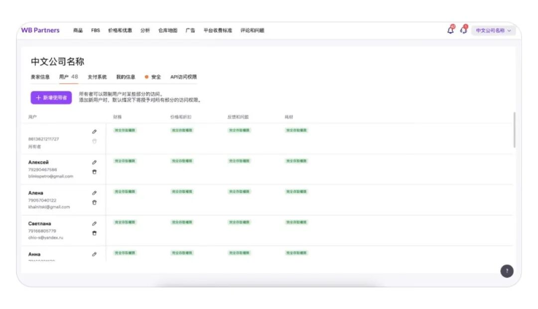Open the 商品 menu
The height and width of the screenshot is (309, 538).
coord(78,30)
